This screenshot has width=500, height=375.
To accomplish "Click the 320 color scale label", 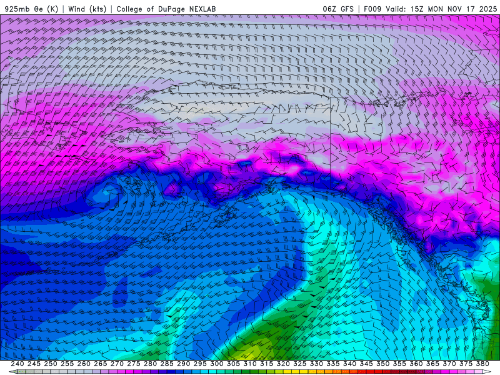I will tap(283, 364).
